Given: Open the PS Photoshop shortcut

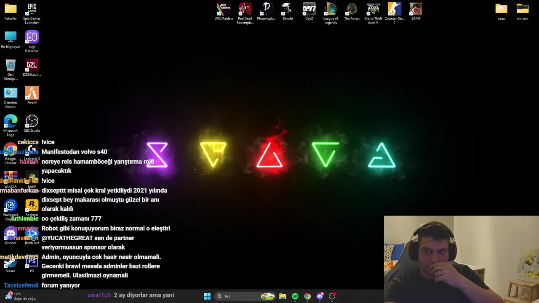Looking at the screenshot, I should coord(32,264).
